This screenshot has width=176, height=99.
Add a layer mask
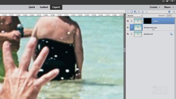click(139, 12)
